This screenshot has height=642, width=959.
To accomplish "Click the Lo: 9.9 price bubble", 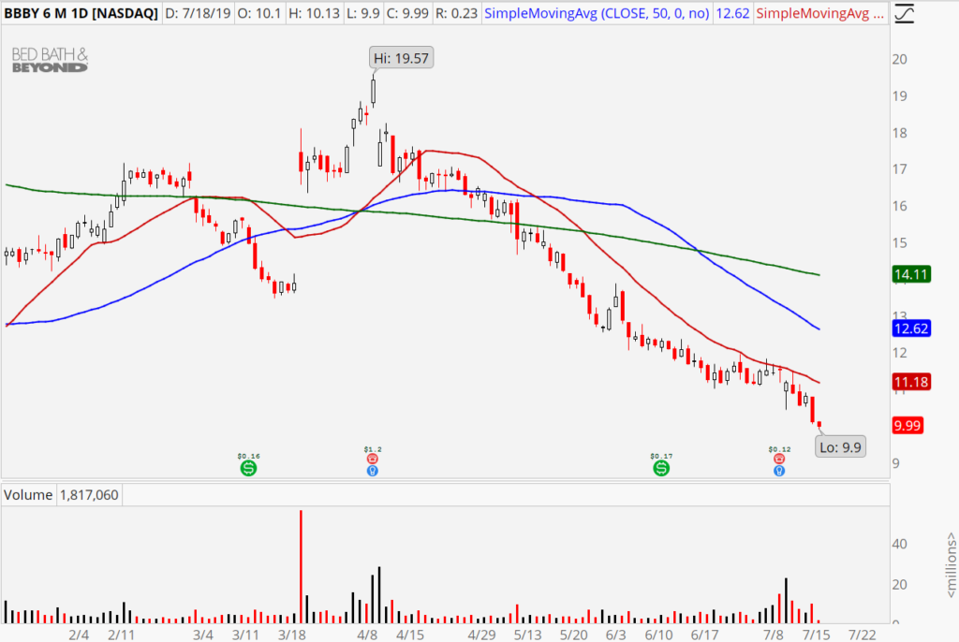I will (838, 447).
